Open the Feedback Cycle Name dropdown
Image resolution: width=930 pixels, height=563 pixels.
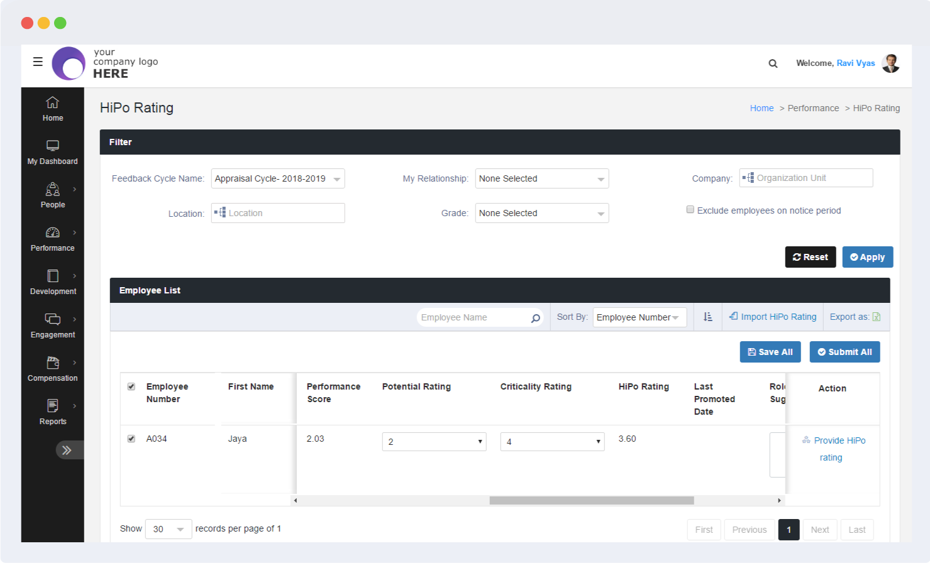click(x=278, y=178)
